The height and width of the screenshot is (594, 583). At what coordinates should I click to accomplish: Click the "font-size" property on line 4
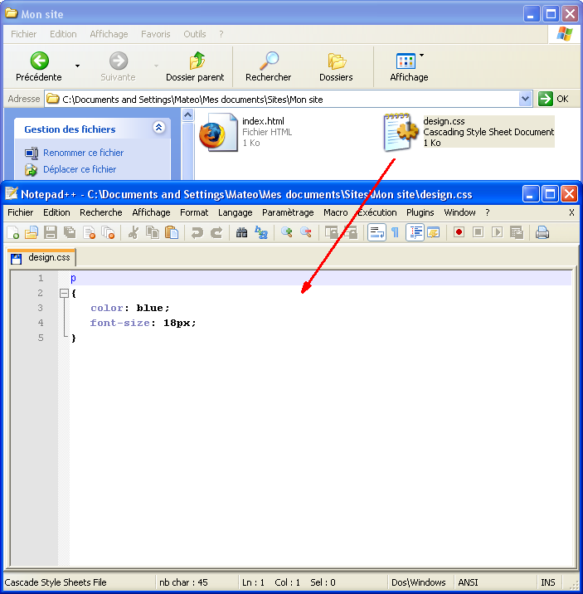click(x=119, y=323)
